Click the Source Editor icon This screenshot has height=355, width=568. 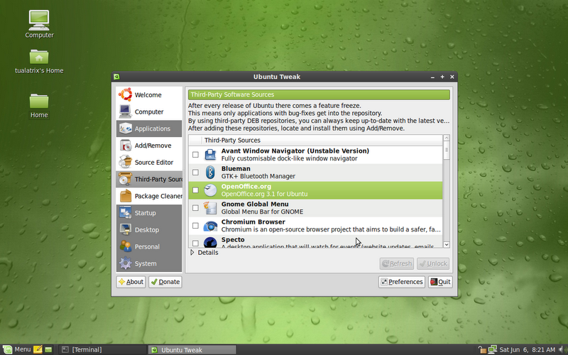126,162
